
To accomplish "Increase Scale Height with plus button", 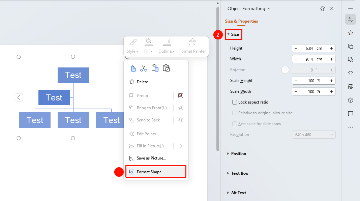I will 332,81.
